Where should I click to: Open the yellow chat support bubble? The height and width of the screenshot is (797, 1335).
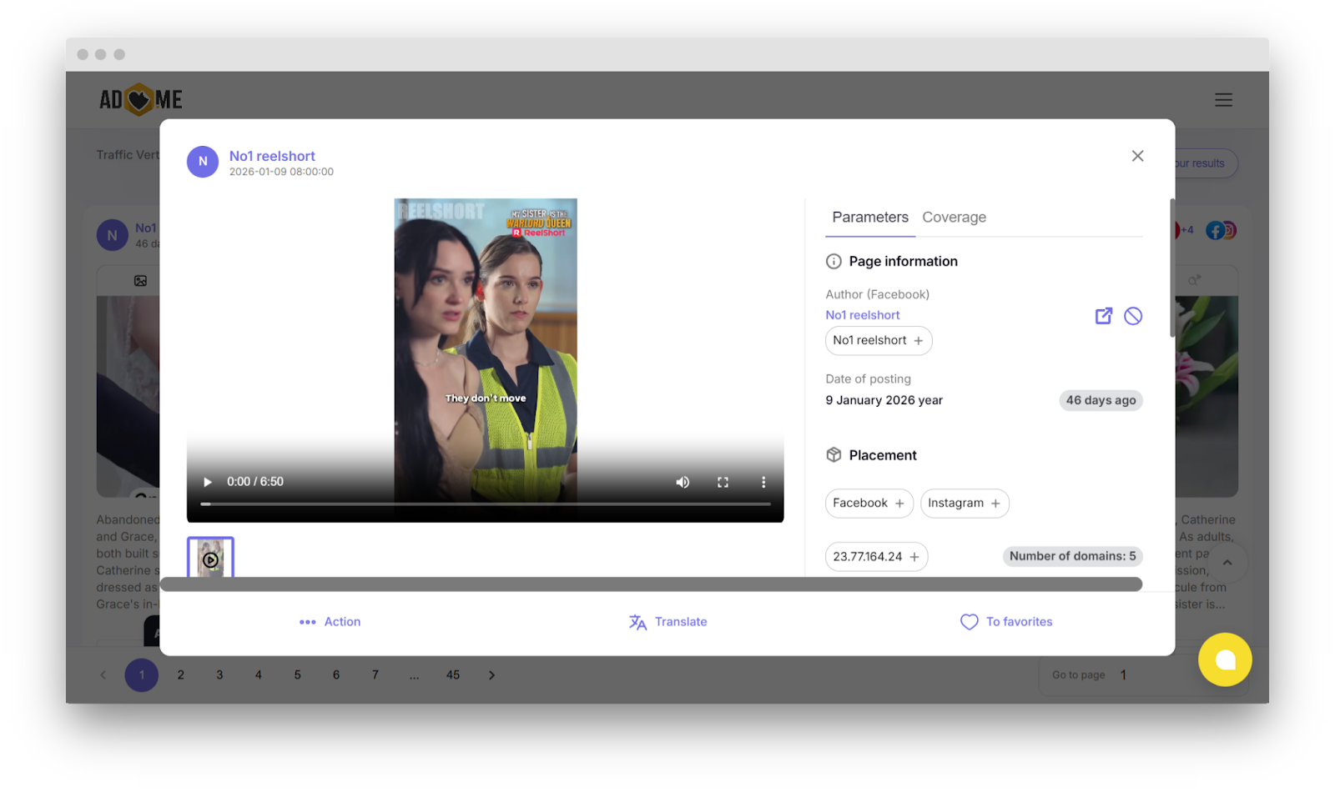[1225, 659]
